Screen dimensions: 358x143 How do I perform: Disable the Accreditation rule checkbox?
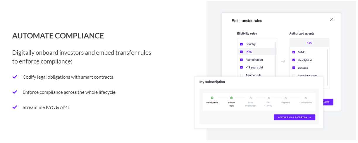coord(241,60)
